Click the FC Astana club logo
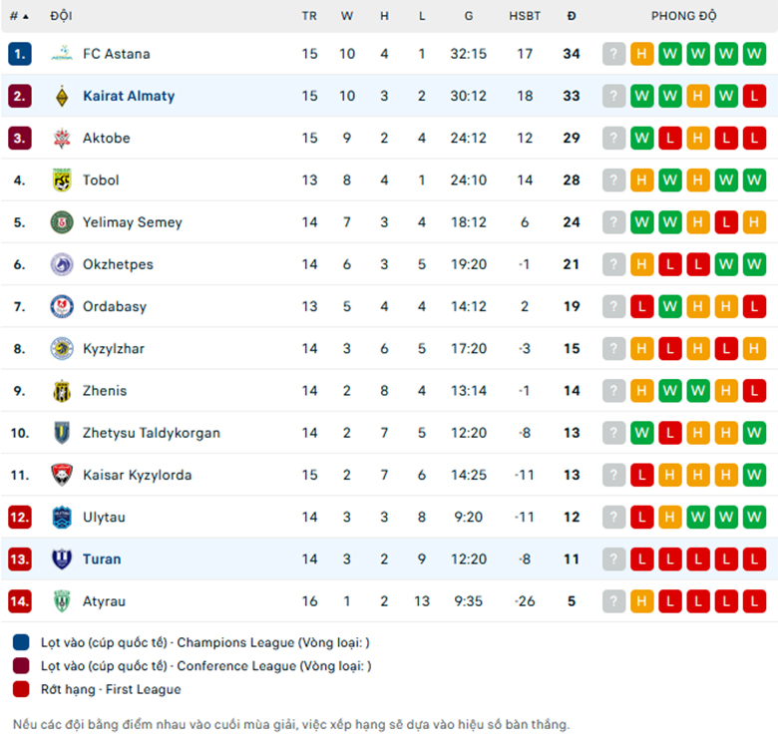The height and width of the screenshot is (737, 778). coord(62,54)
